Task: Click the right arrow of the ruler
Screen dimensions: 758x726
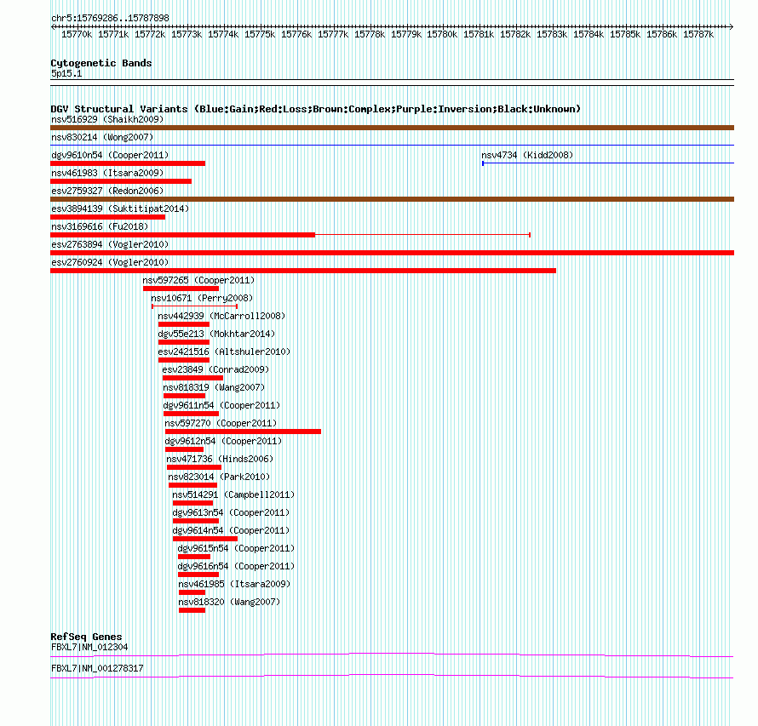Action: point(731,26)
